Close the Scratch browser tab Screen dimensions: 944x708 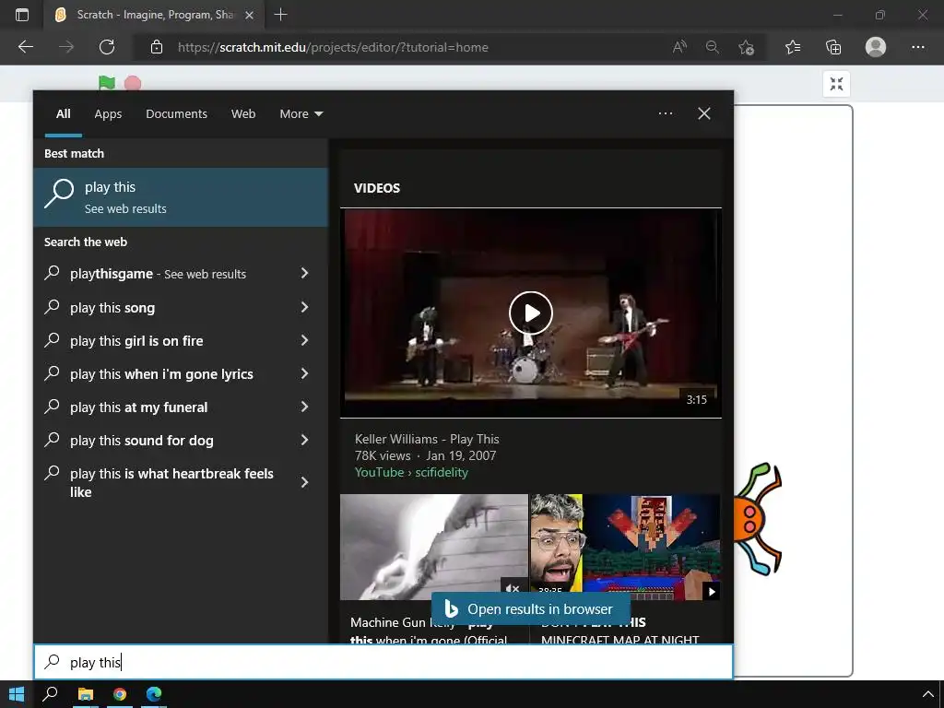coord(249,15)
